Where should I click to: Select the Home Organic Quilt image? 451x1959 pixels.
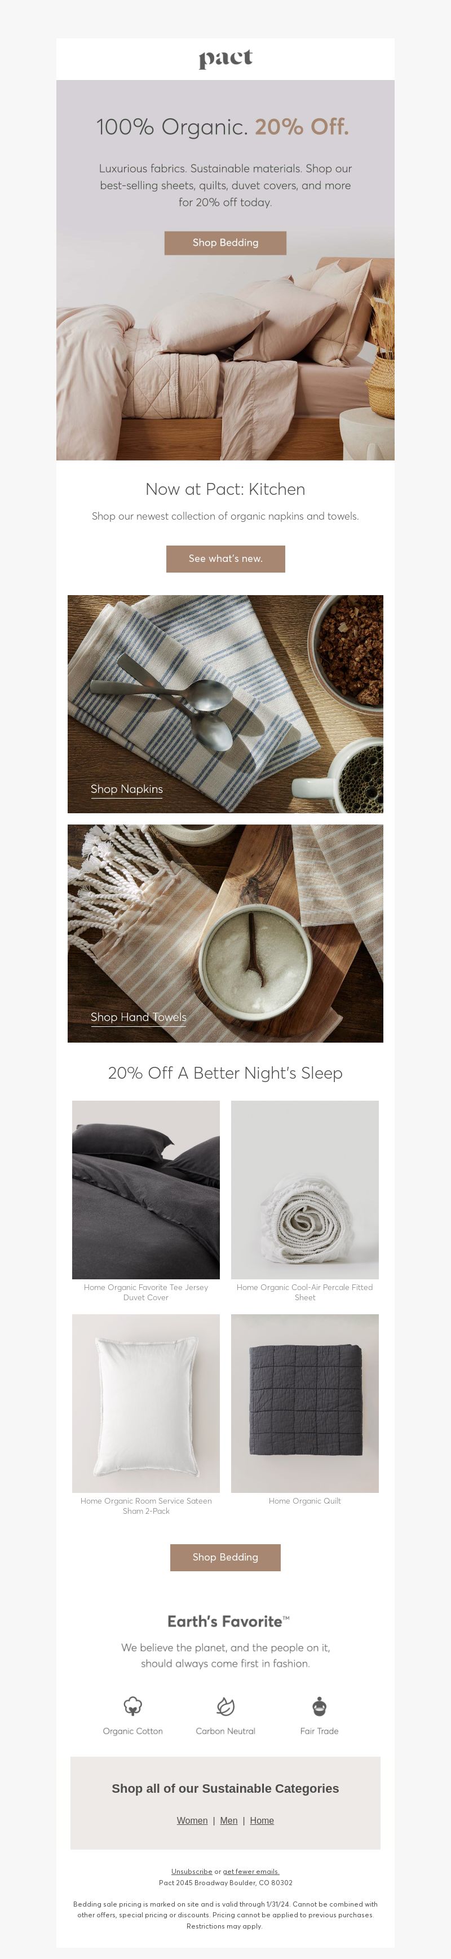pos(305,1403)
